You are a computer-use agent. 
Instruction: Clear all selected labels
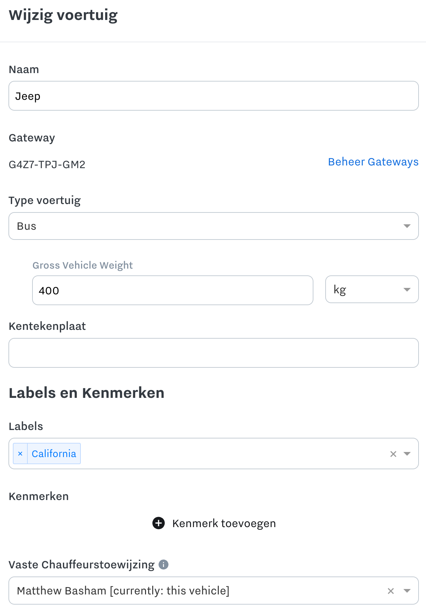coord(393,454)
